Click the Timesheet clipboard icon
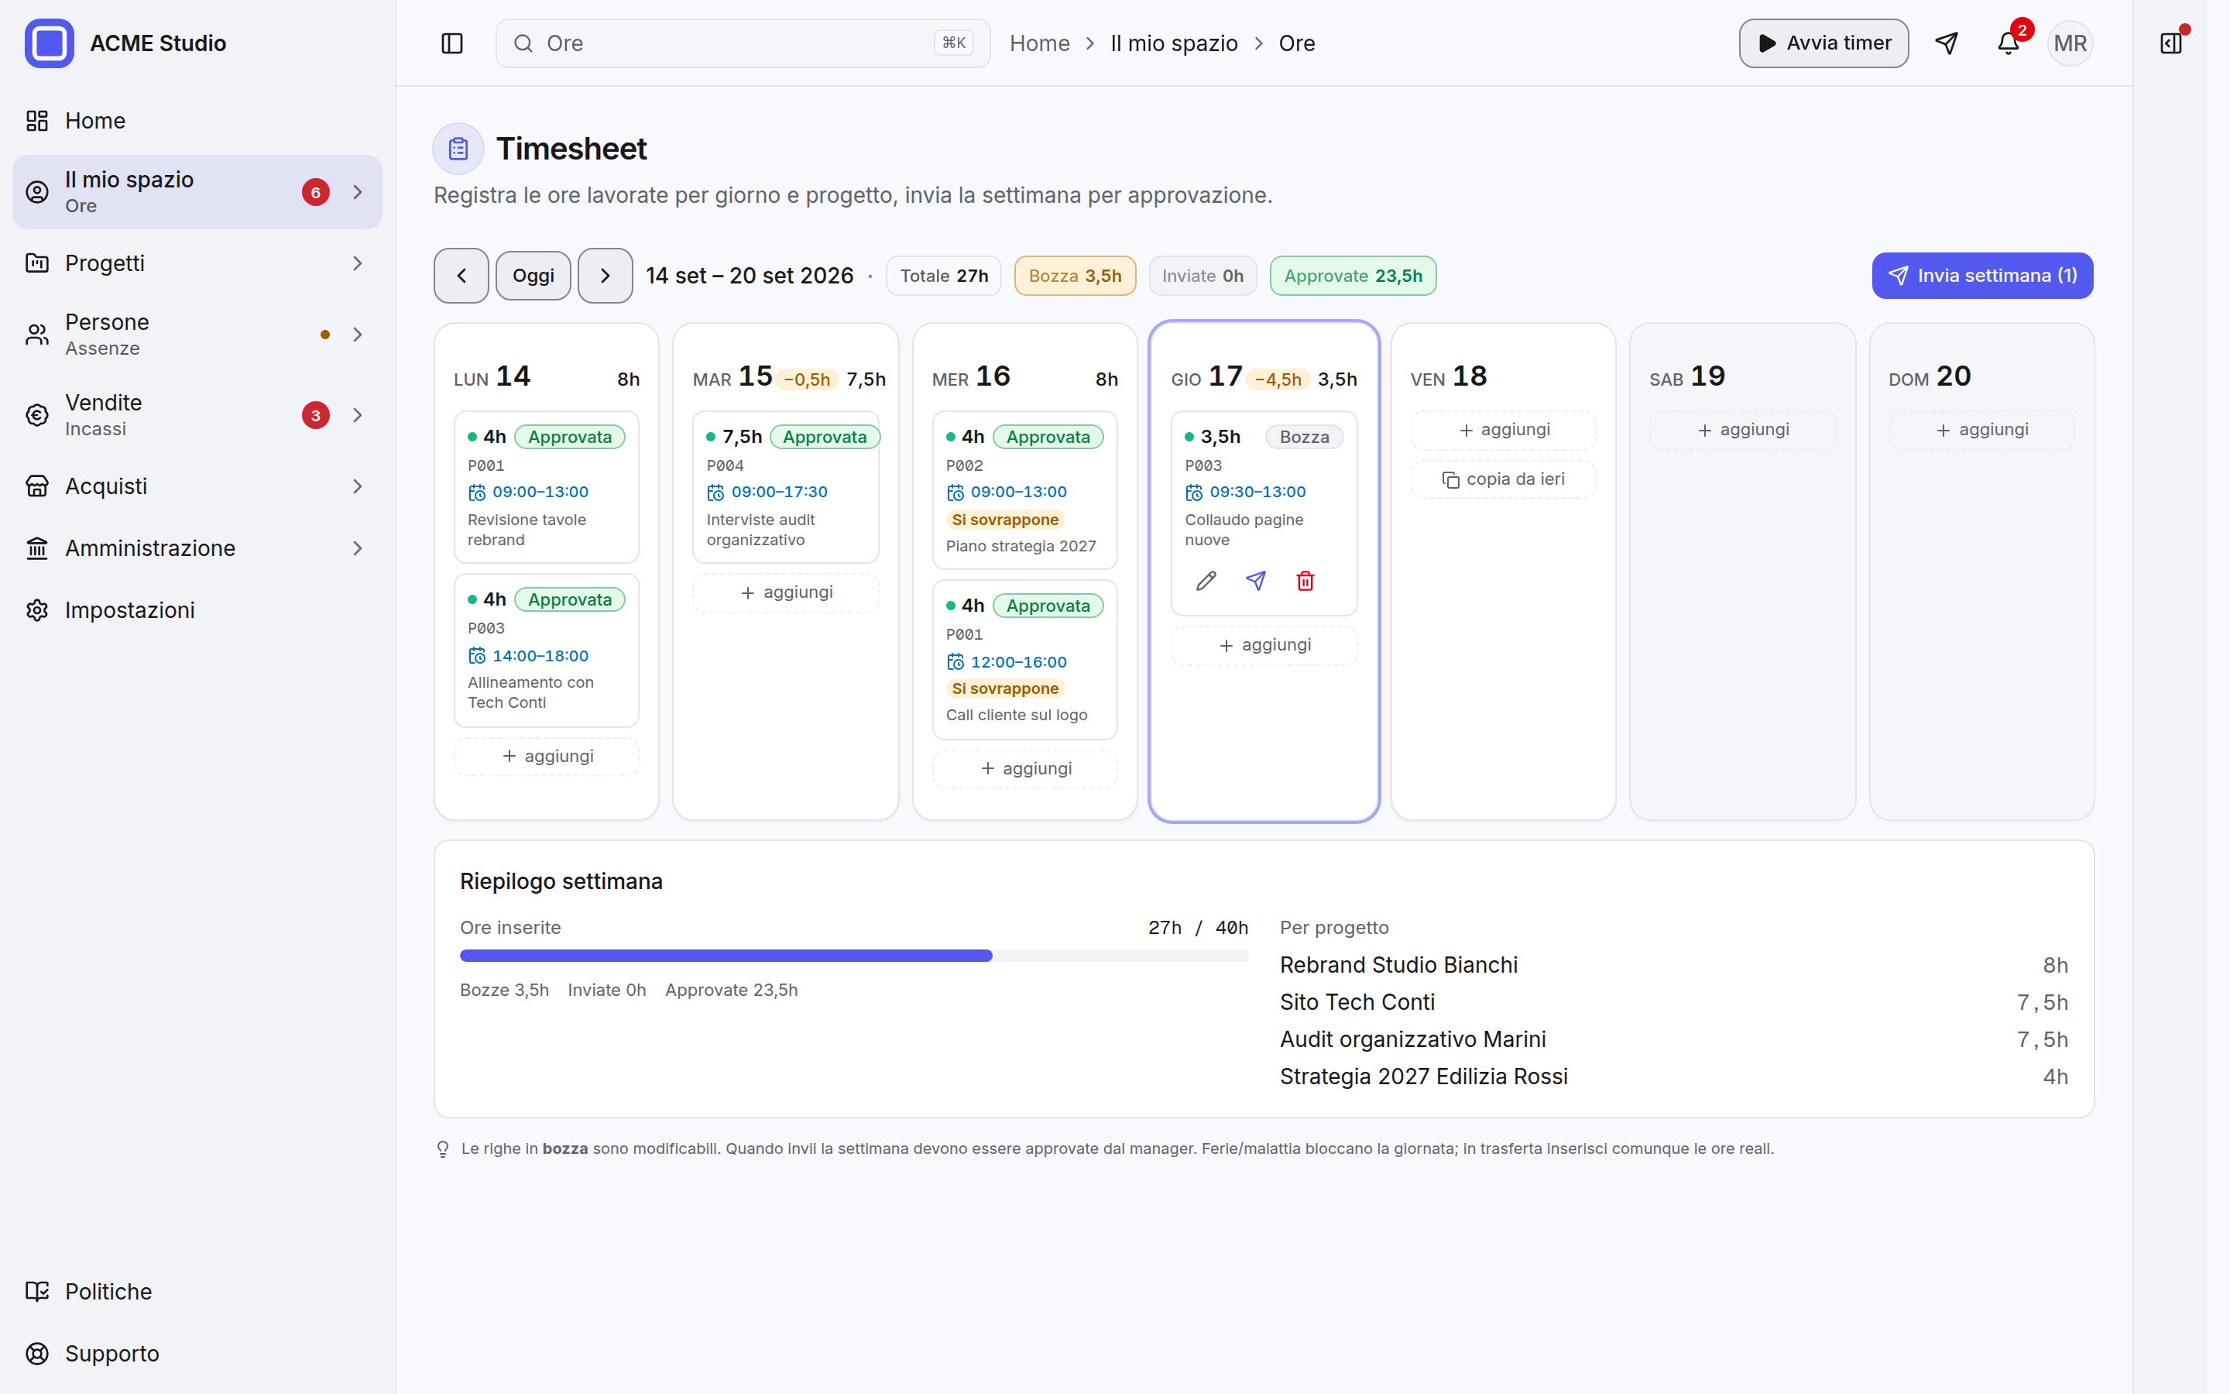 (x=458, y=149)
